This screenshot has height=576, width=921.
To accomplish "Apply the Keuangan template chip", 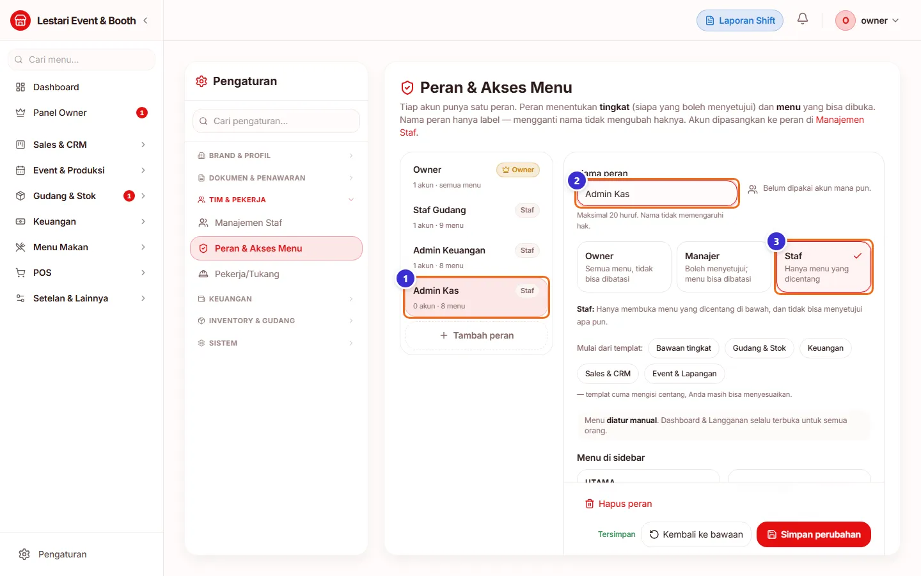I will coord(825,348).
